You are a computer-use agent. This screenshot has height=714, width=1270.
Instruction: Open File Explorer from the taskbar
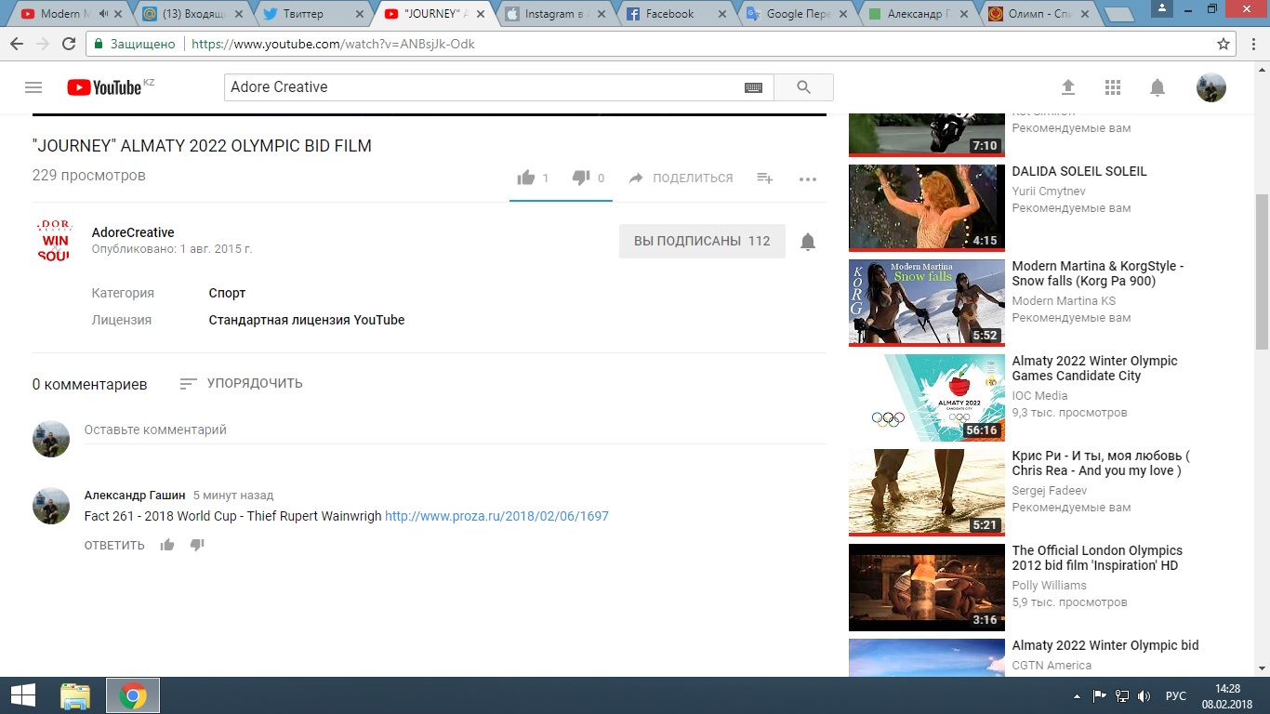(75, 695)
